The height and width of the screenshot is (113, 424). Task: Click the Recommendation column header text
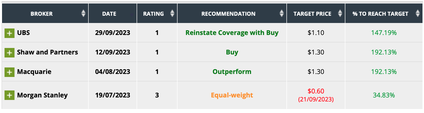tap(228, 14)
